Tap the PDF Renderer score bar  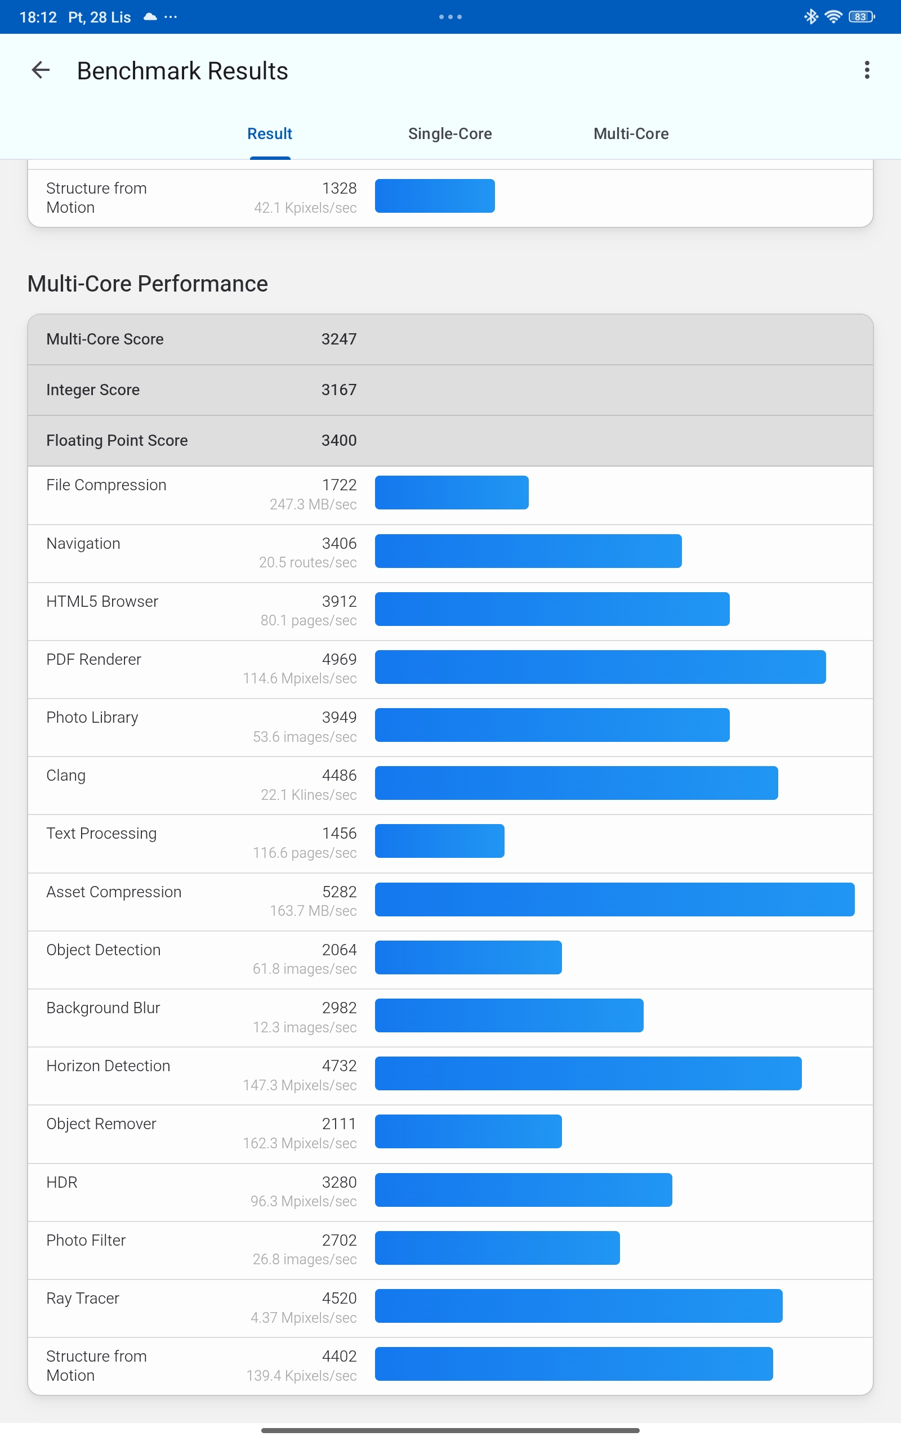click(600, 667)
